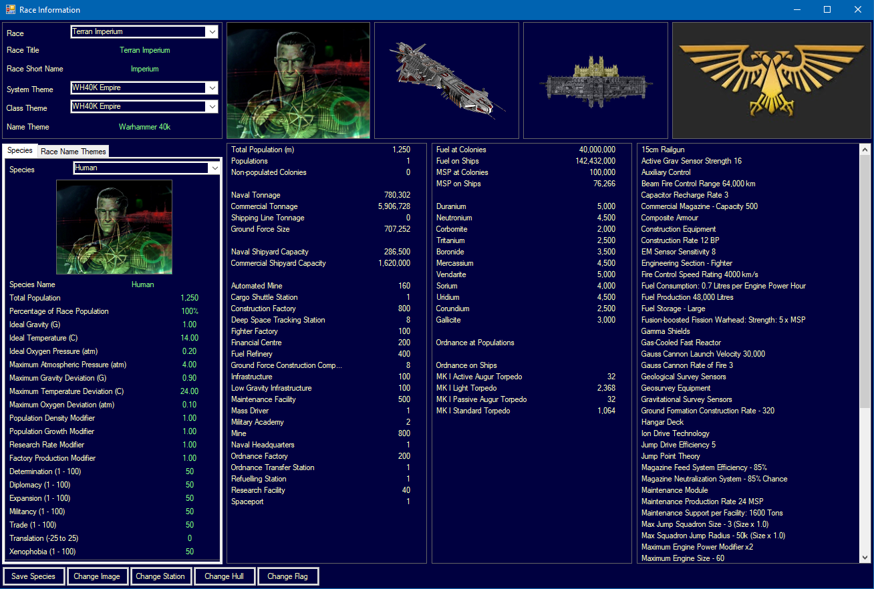
Task: Select the MK I Light Torpedo row
Action: point(531,388)
